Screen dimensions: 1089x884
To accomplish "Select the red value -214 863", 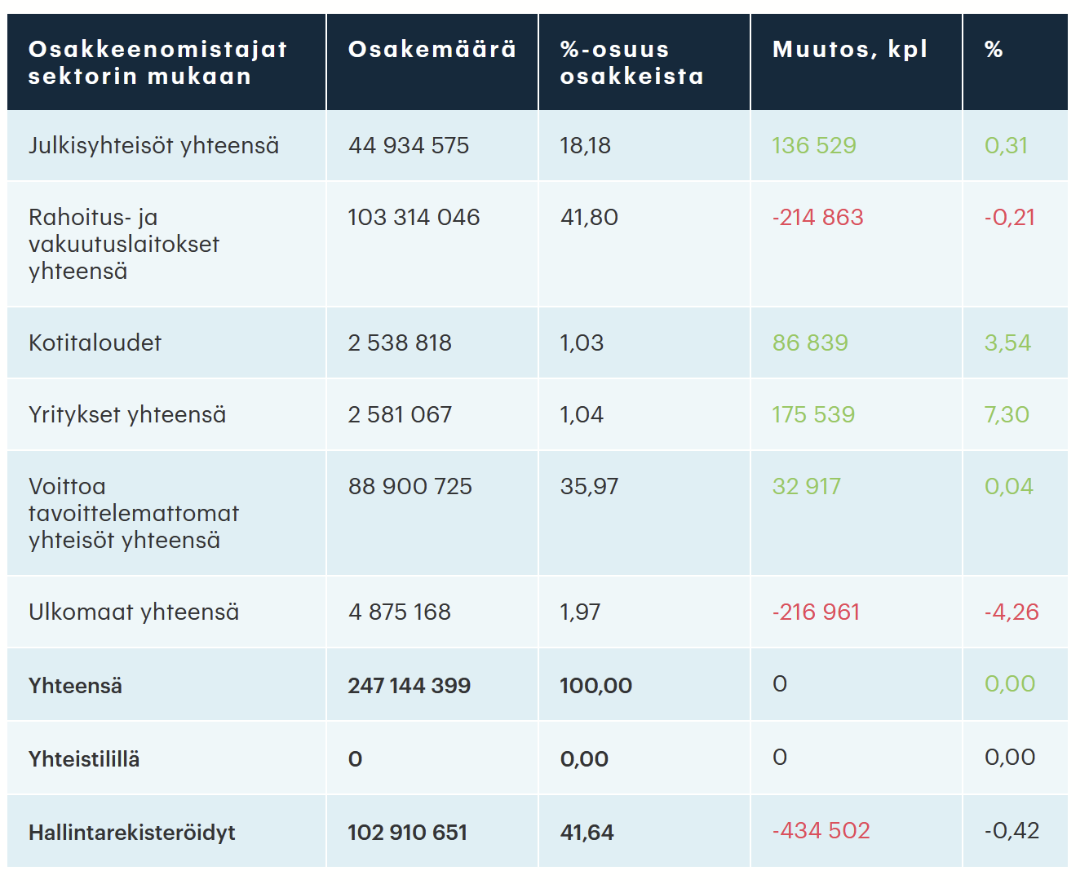I will (x=817, y=218).
